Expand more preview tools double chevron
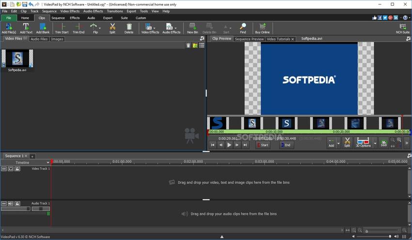412x240 pixels. tap(407, 143)
